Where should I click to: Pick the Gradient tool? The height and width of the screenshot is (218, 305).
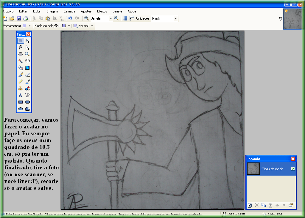[x=27, y=68]
